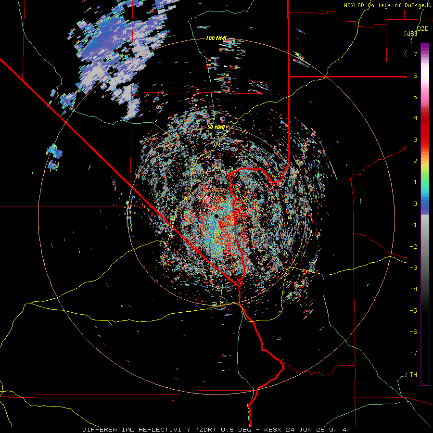The image size is (433, 433).
Task: Click the vertical ZDR color scale bar
Action: click(425, 214)
